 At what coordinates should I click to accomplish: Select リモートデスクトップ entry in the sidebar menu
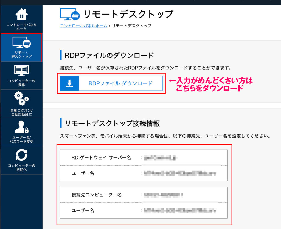tap(21, 49)
